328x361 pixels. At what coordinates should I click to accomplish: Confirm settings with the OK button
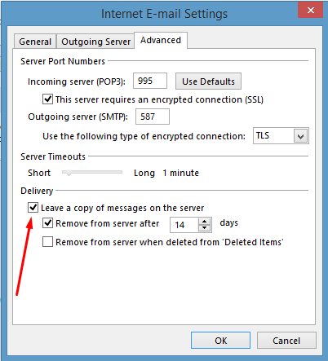pos(220,341)
